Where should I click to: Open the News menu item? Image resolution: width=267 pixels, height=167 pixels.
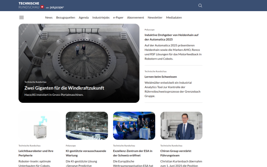coord(49,17)
